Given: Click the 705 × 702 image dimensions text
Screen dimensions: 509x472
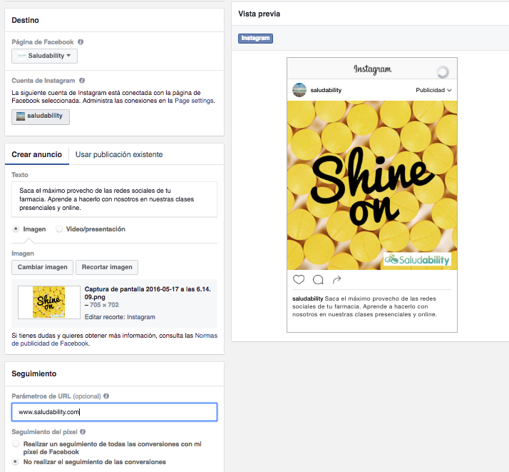Looking at the screenshot, I should coord(104,305).
